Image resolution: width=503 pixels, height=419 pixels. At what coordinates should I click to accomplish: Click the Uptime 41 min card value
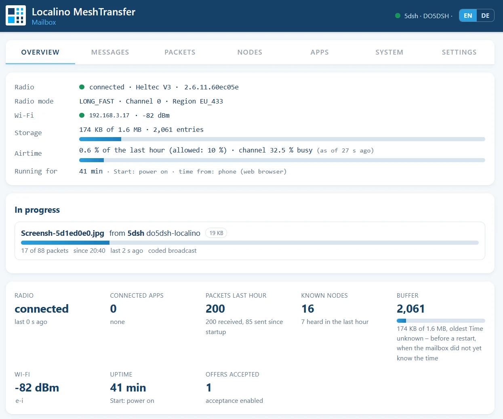pos(128,388)
